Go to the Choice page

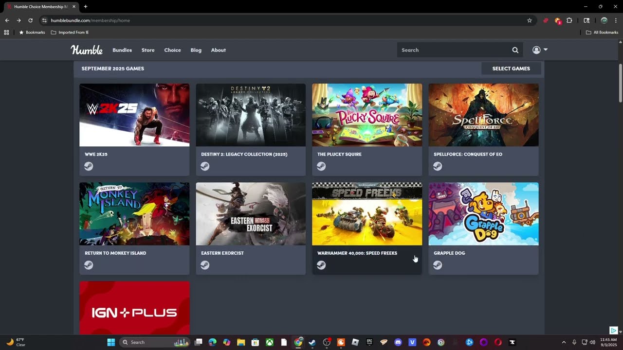pyautogui.click(x=172, y=50)
